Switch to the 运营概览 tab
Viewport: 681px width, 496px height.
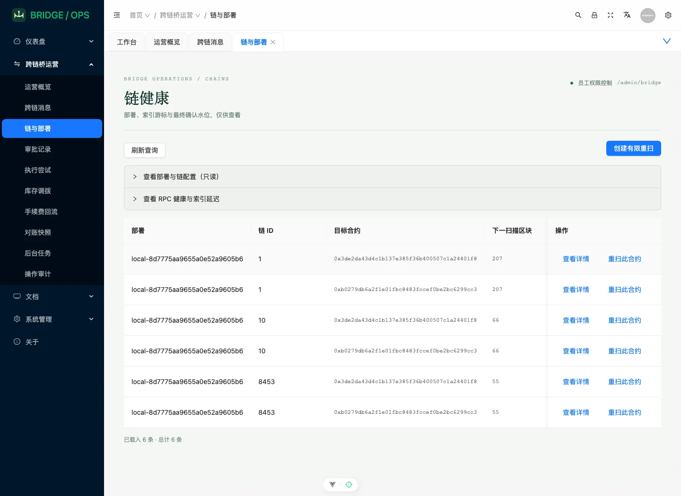[167, 42]
